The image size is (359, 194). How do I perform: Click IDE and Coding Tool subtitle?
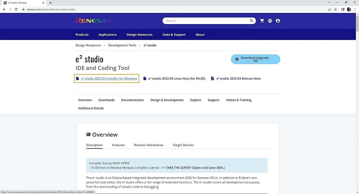coord(102,68)
